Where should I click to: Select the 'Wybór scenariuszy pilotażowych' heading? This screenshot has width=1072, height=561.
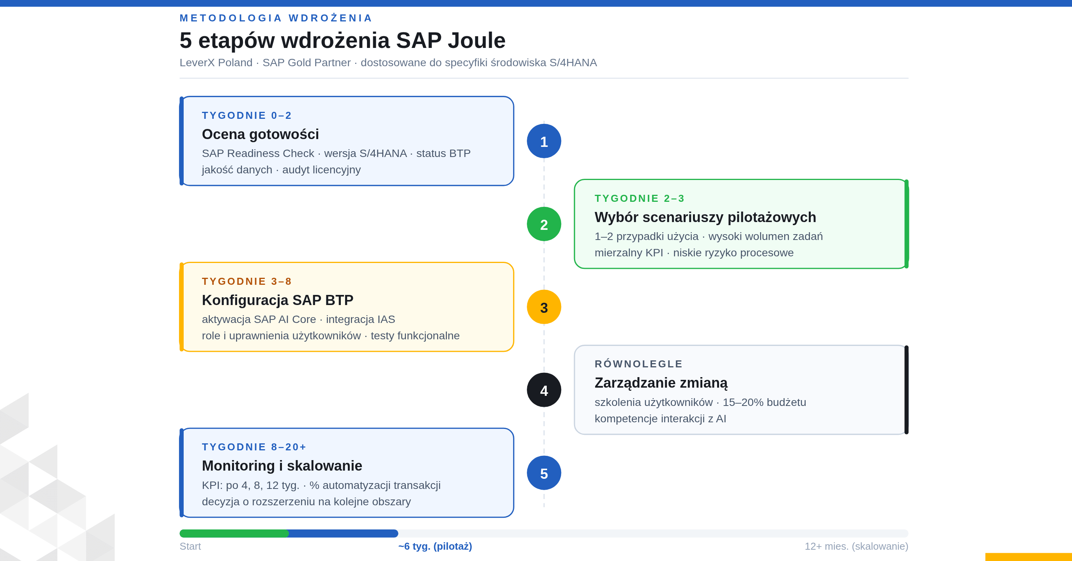click(x=705, y=217)
